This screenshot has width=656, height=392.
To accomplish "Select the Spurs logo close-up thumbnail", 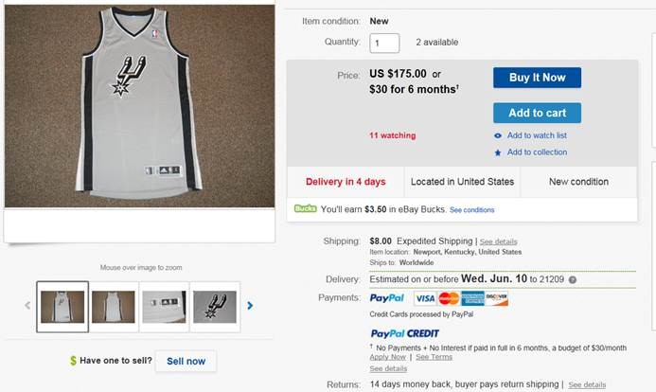I will [215, 306].
